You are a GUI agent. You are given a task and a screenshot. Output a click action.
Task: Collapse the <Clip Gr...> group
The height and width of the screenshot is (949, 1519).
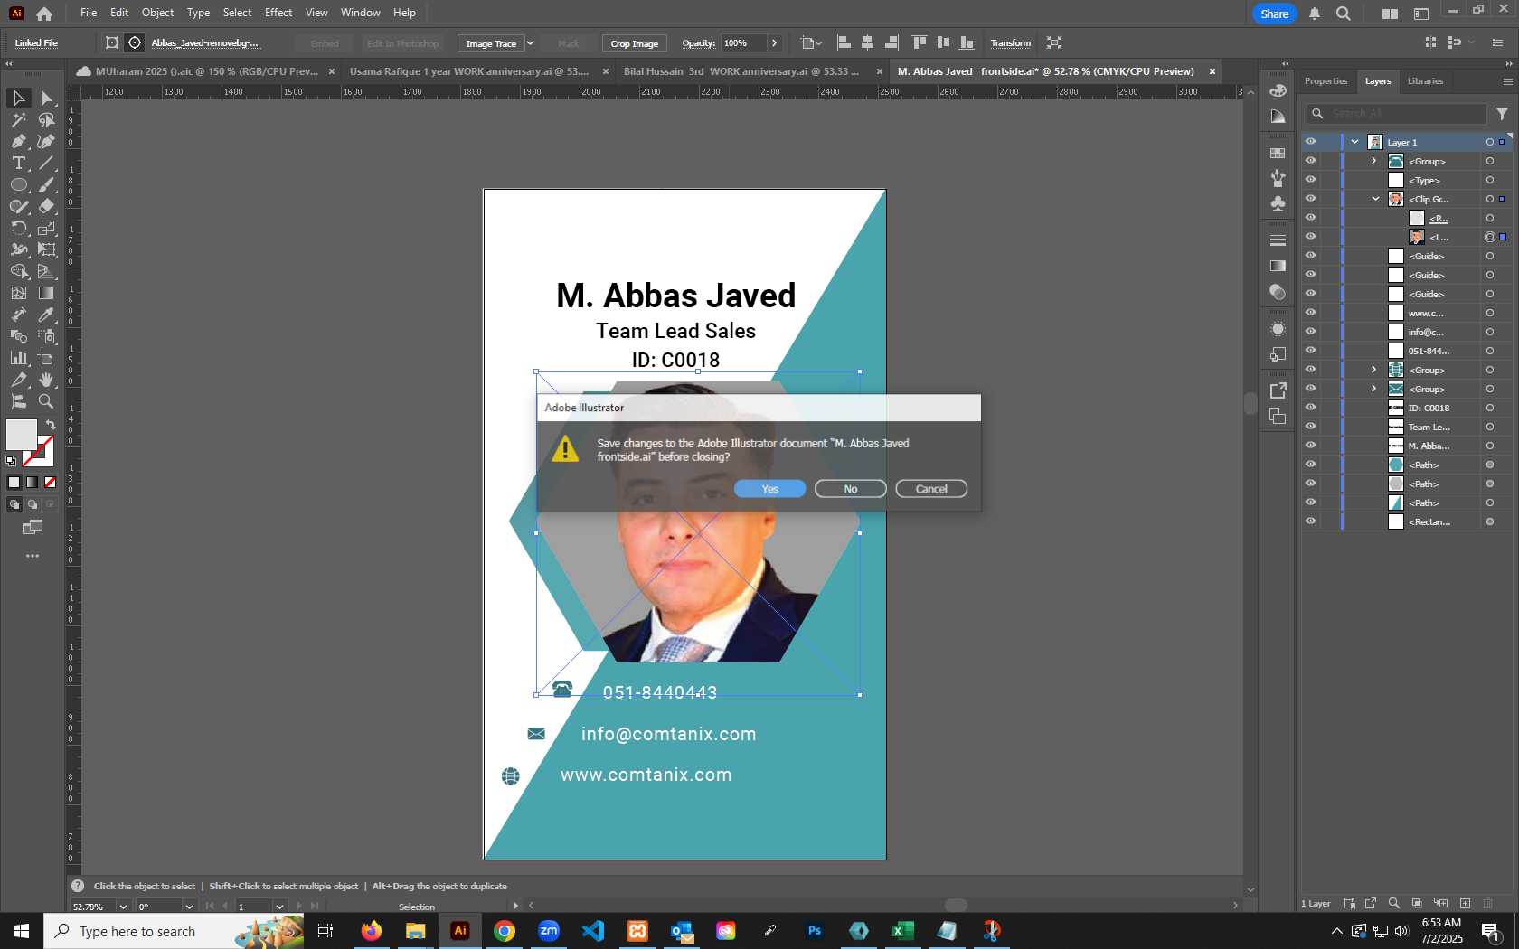(x=1375, y=199)
